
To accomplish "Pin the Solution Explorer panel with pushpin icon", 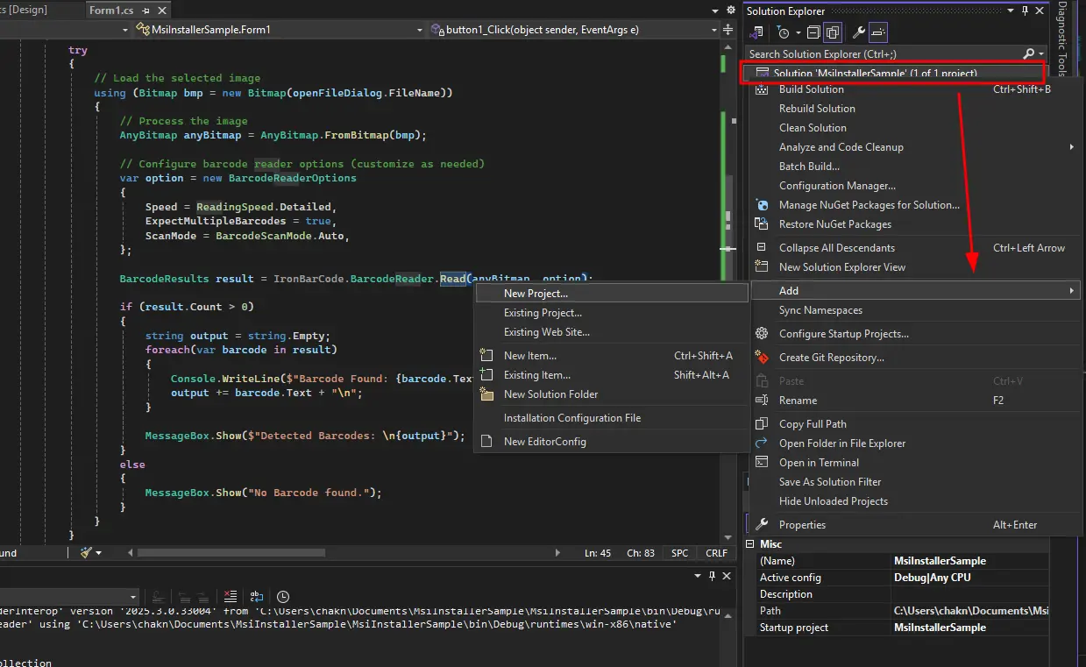I will [x=1025, y=11].
